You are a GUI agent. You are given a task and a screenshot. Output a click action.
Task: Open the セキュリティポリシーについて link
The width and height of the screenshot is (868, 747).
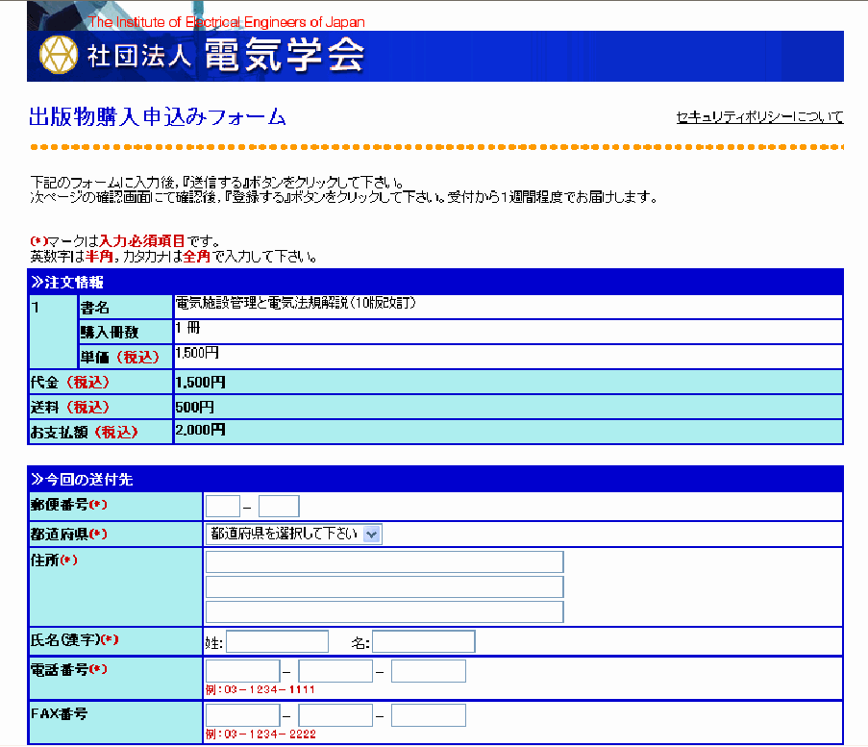(x=759, y=117)
